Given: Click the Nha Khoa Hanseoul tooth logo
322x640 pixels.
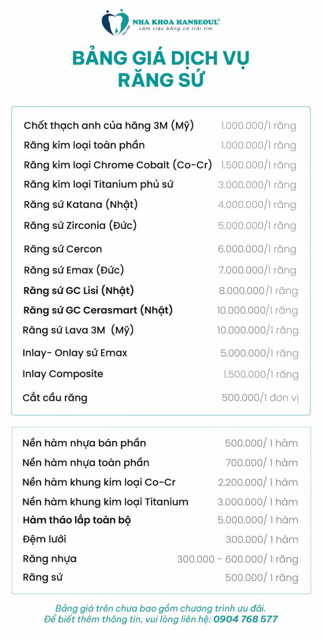Looking at the screenshot, I should click(x=115, y=22).
